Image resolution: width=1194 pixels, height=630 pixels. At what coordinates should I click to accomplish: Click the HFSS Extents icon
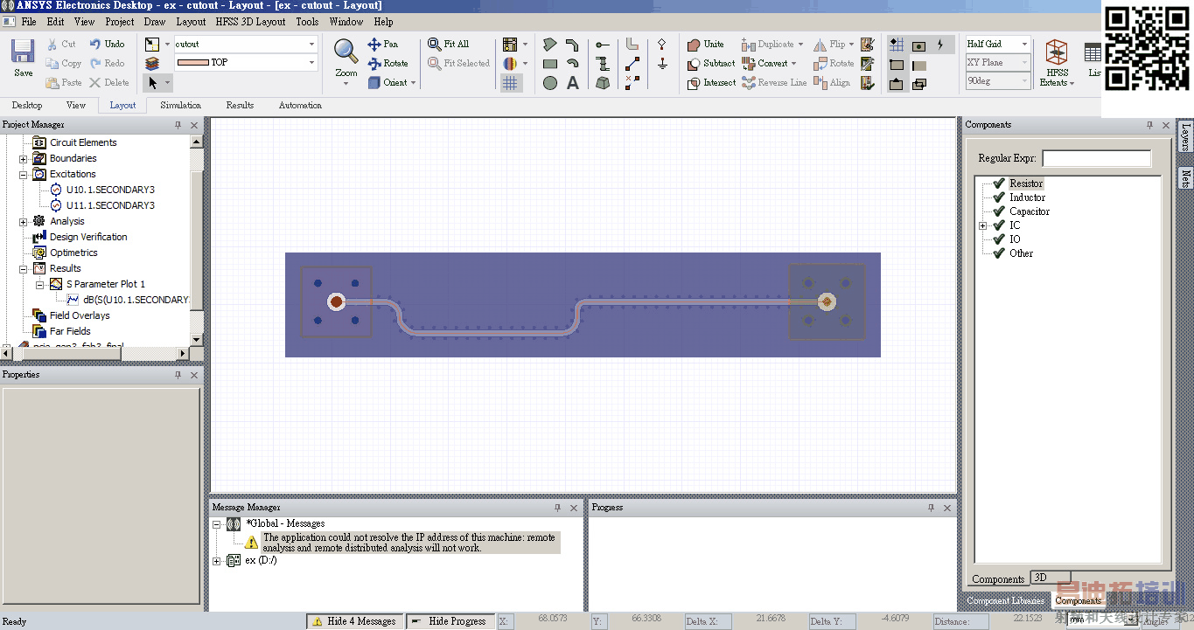coord(1057,53)
